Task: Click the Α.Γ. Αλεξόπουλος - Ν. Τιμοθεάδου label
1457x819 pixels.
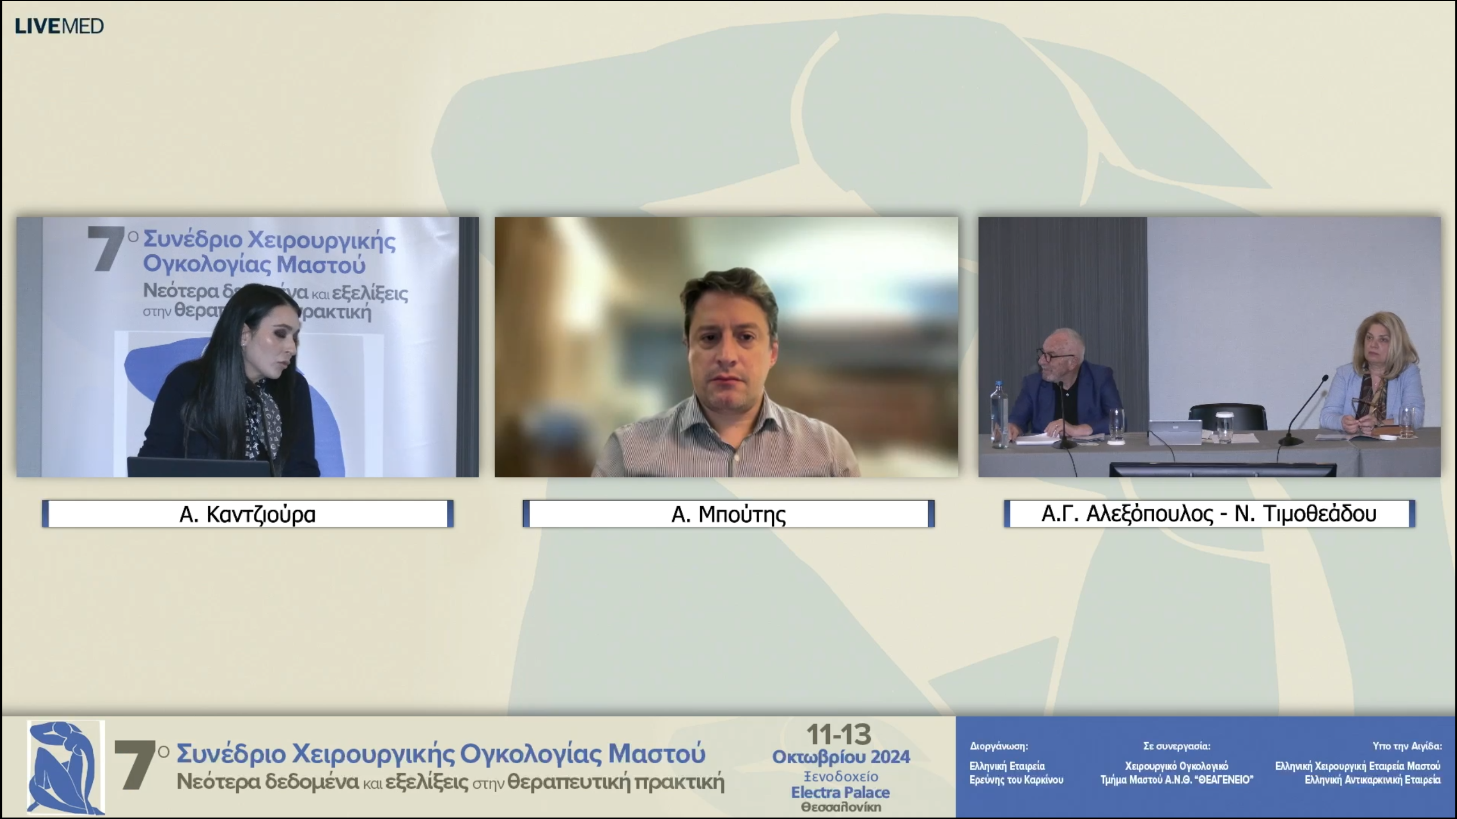Action: (x=1209, y=514)
